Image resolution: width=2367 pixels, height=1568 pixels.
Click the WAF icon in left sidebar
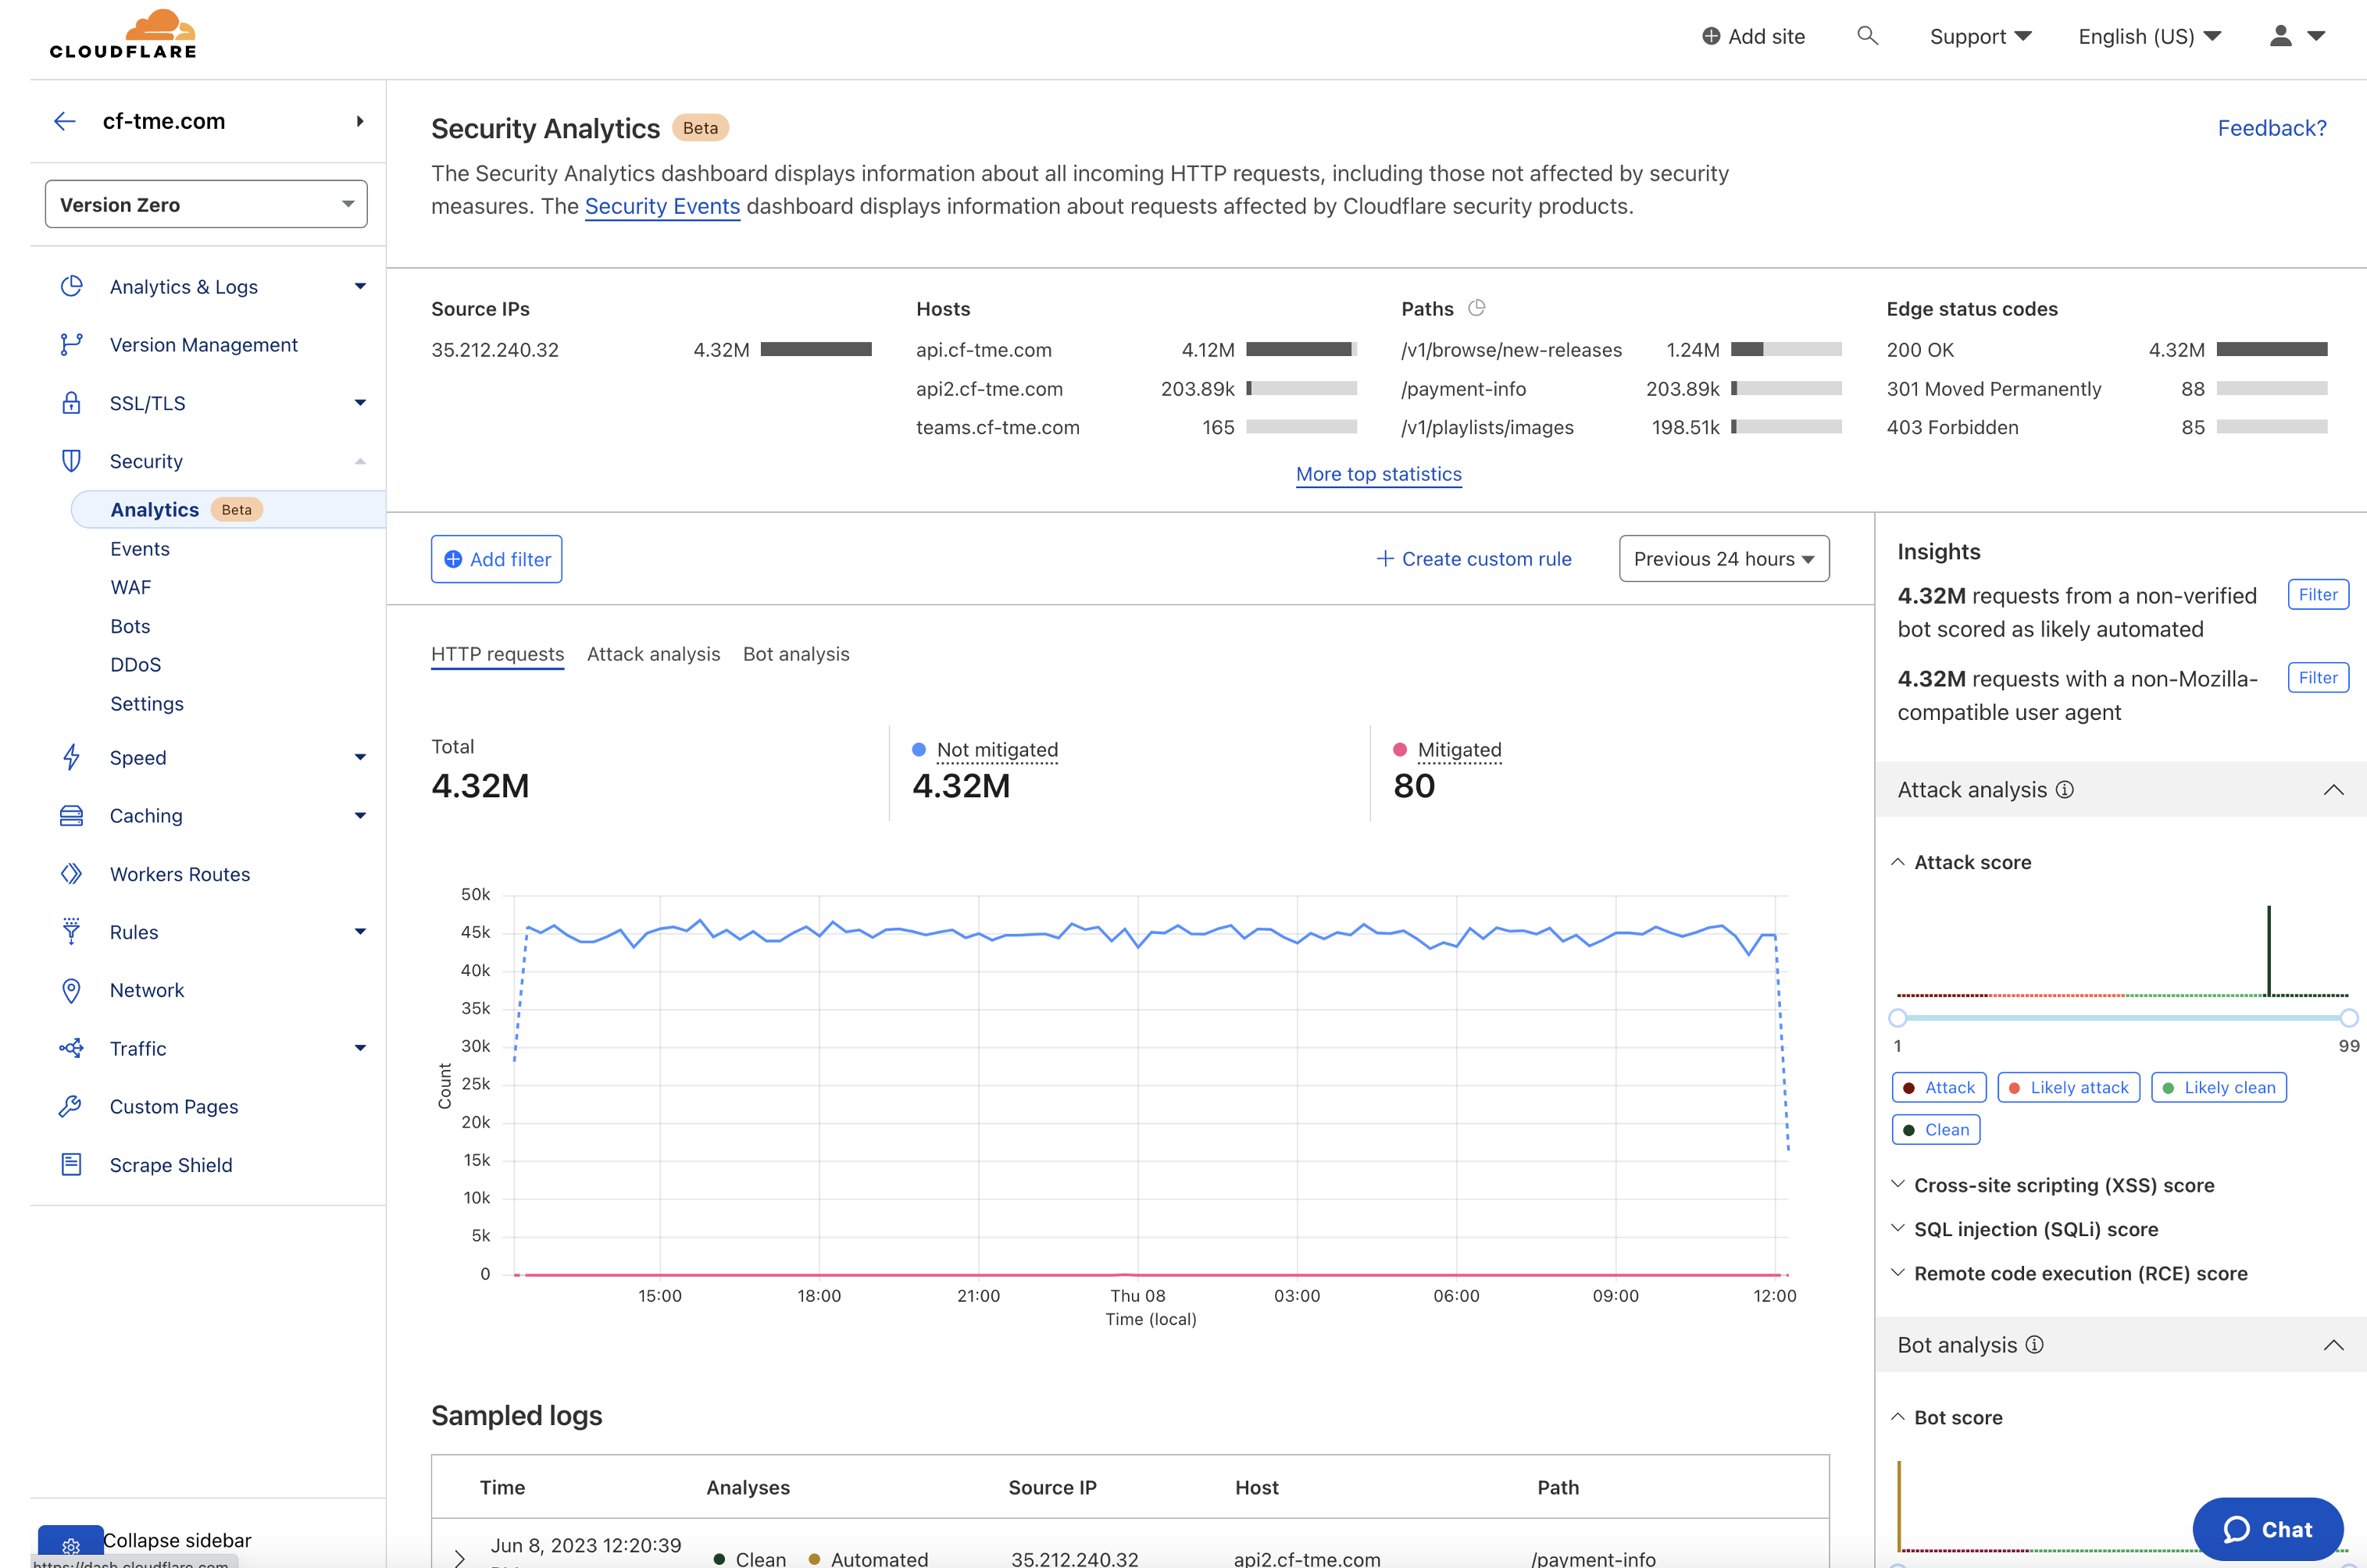point(130,586)
